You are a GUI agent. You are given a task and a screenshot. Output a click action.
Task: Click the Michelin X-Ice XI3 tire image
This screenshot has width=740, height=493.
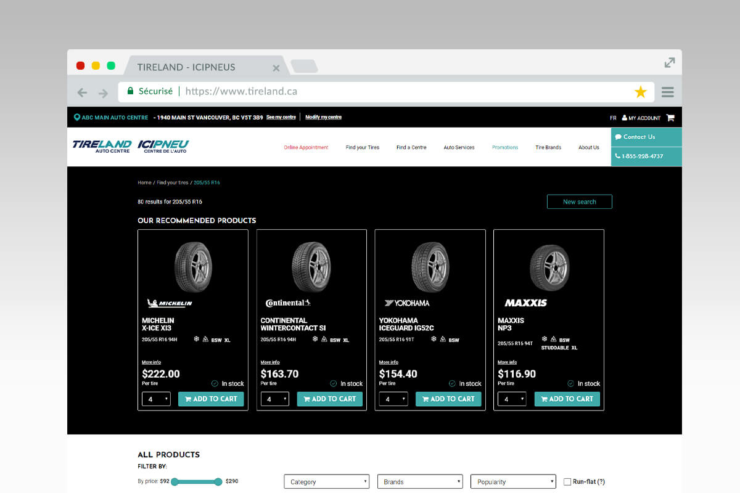point(193,266)
